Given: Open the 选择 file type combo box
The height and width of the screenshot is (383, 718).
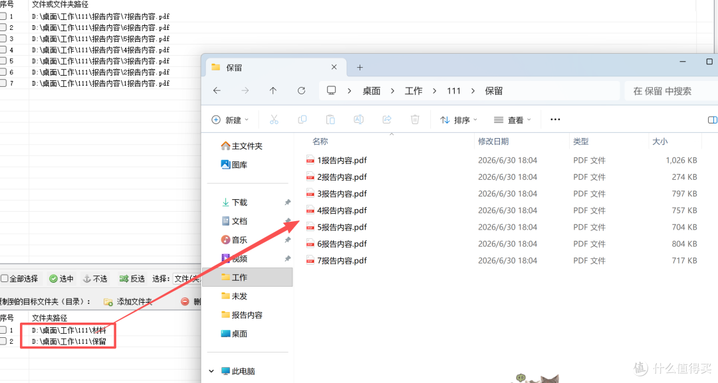Looking at the screenshot, I should click(x=187, y=278).
